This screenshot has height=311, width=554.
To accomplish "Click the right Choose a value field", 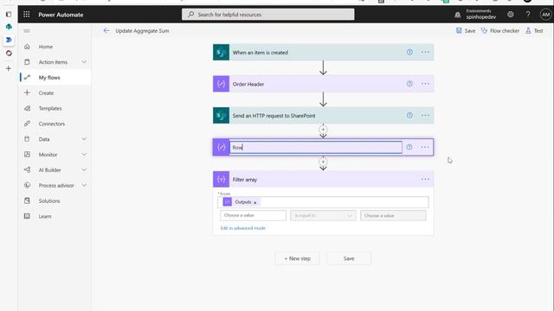I will click(x=393, y=215).
